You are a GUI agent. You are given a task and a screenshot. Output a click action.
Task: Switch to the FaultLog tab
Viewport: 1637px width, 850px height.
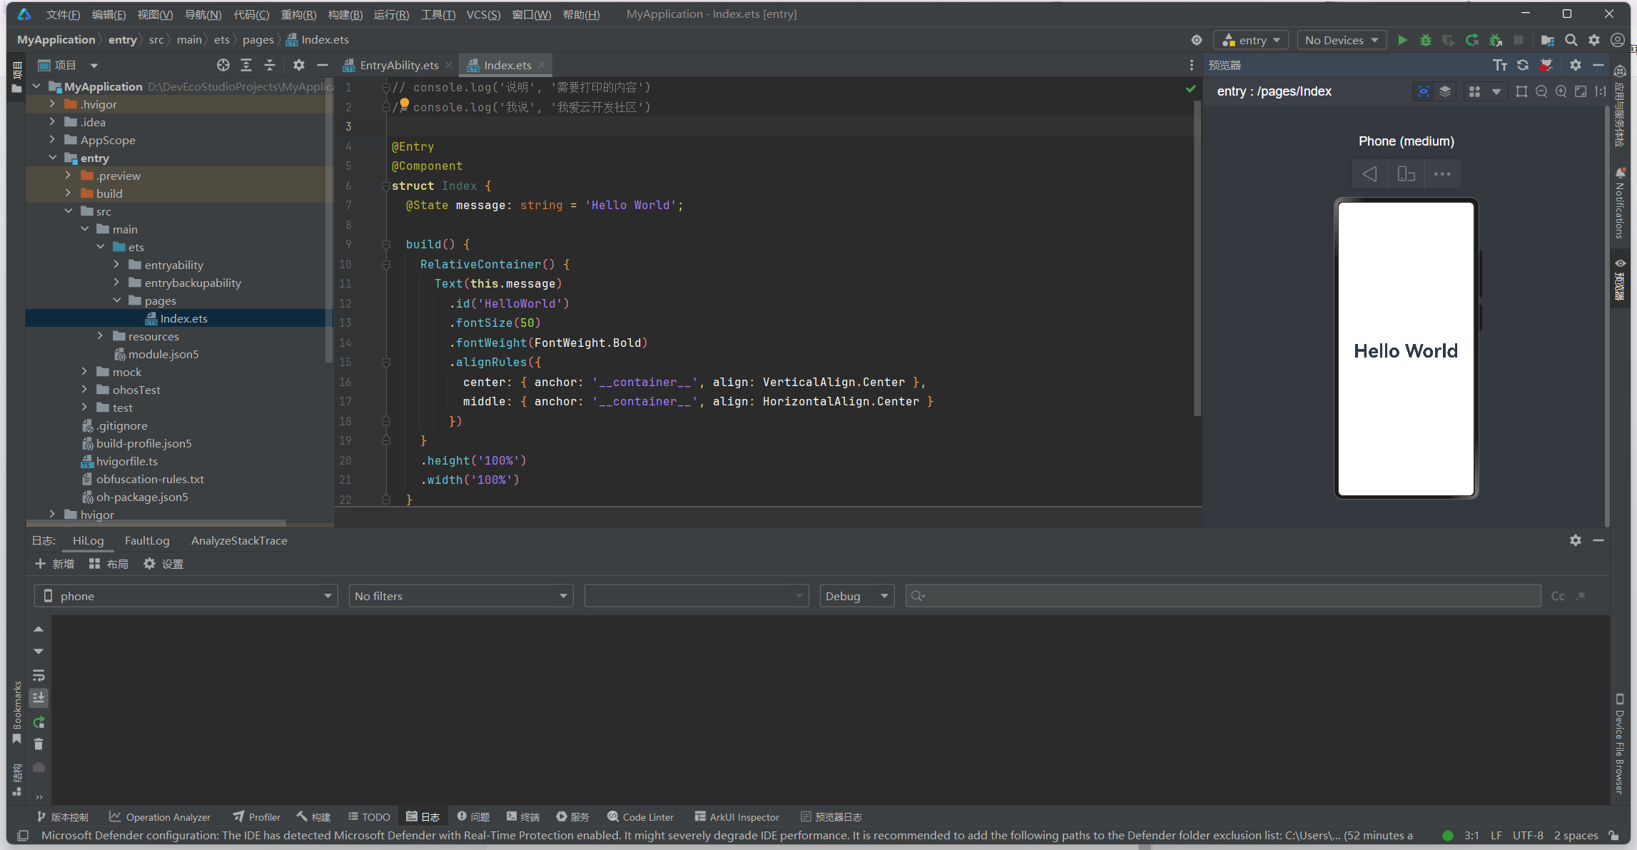(x=147, y=540)
